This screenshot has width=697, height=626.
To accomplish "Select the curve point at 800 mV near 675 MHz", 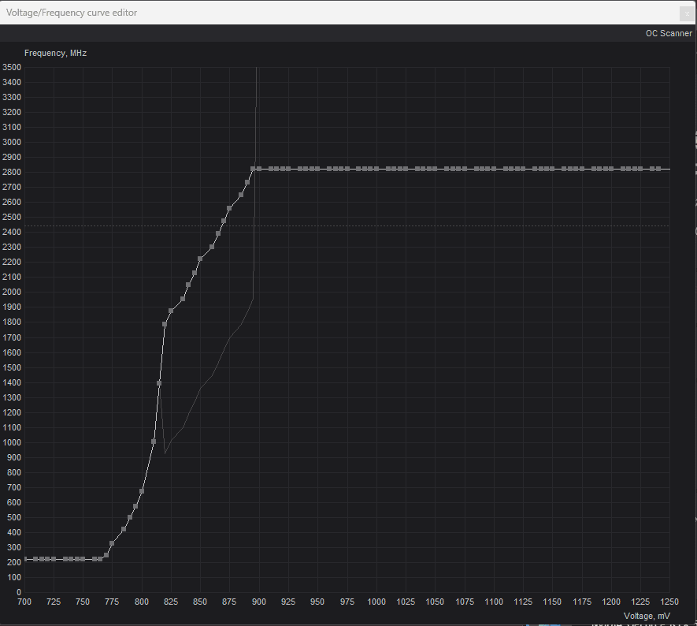I will pos(142,491).
